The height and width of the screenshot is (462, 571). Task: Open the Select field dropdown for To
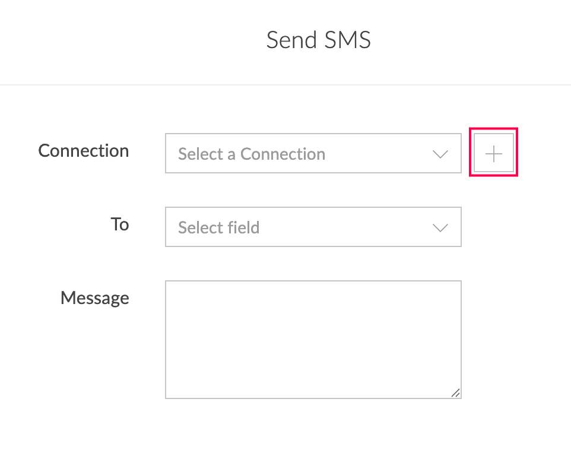click(x=313, y=227)
